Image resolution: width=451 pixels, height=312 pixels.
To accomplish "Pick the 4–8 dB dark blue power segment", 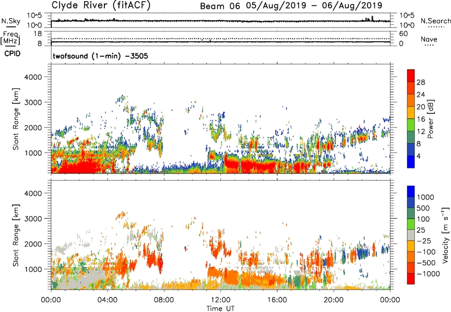I will (x=411, y=149).
